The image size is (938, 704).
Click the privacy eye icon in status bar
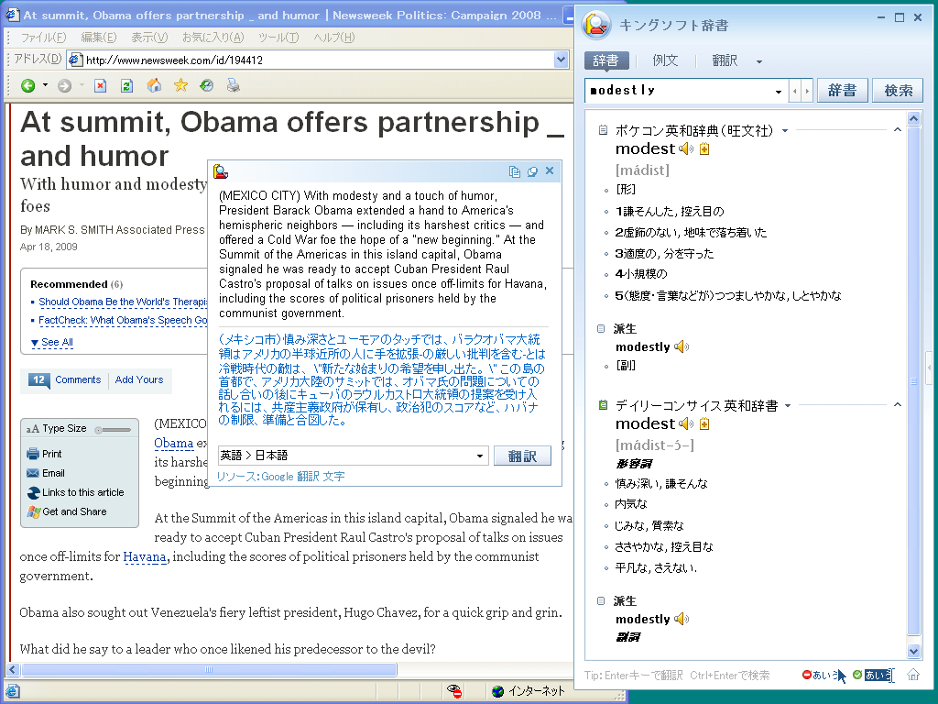[454, 691]
